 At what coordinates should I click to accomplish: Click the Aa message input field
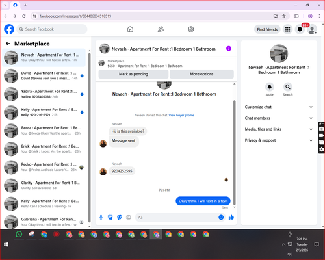176,217
